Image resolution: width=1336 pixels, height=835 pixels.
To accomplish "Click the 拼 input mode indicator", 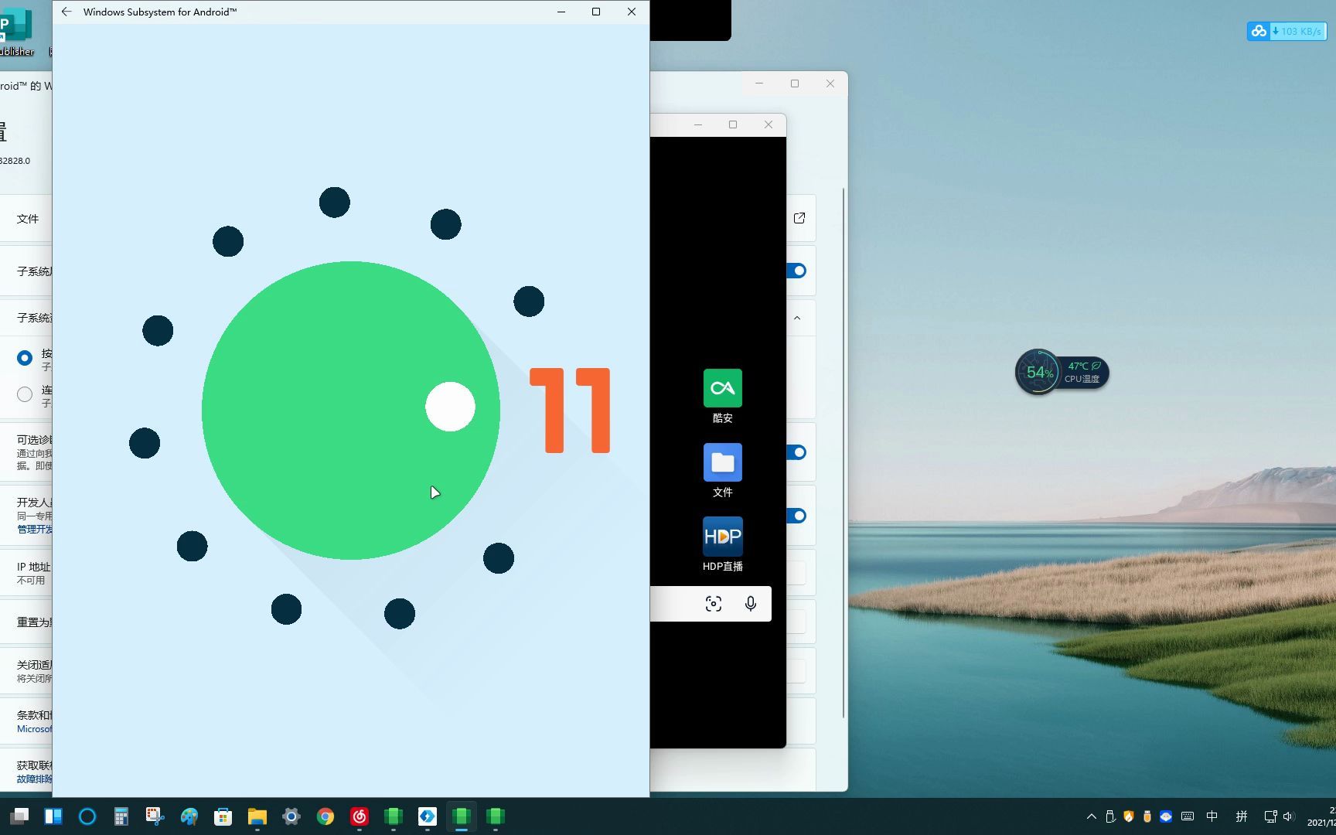I will pos(1242,816).
